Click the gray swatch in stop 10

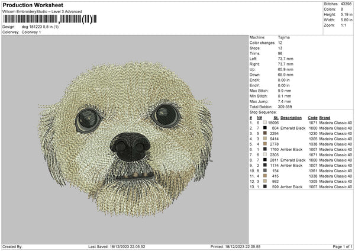click(265, 170)
